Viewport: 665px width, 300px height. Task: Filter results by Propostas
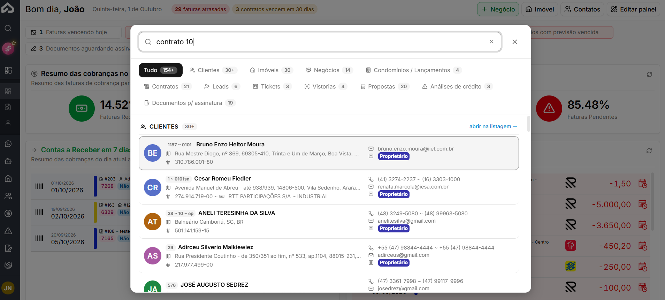click(x=384, y=86)
